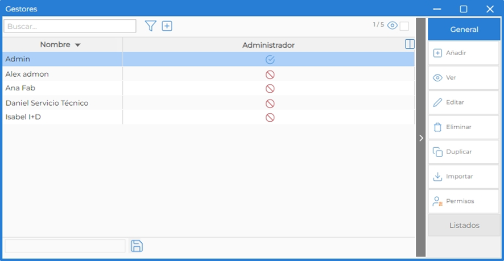Screen dimensions: 504x261
Task: Minimize the Gestores window
Action: [437, 9]
